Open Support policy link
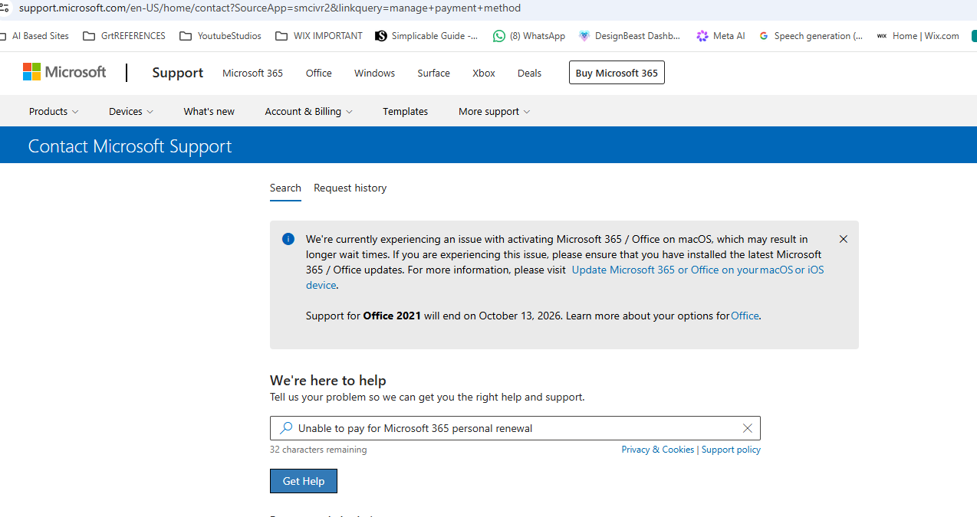Image resolution: width=977 pixels, height=517 pixels. [x=731, y=450]
